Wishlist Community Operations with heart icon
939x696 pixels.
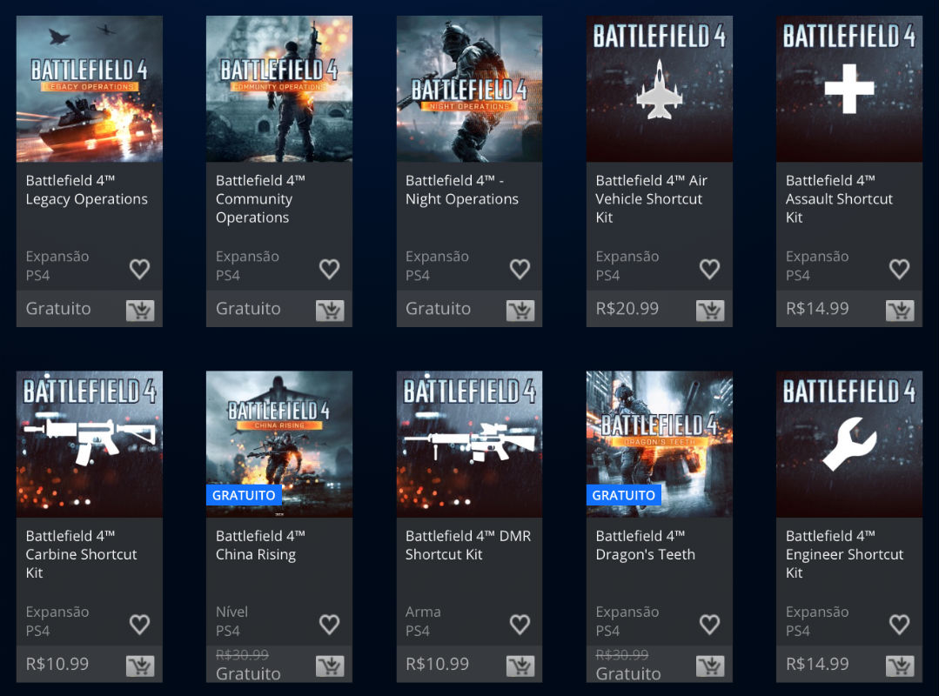[329, 269]
